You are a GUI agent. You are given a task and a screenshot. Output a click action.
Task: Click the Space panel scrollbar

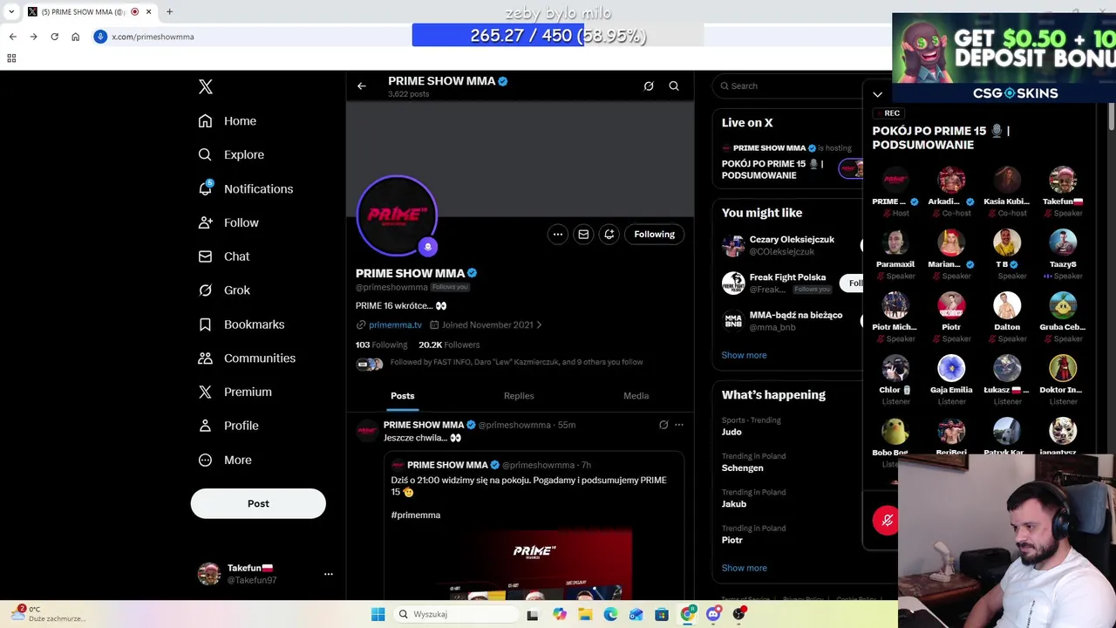[1111, 118]
